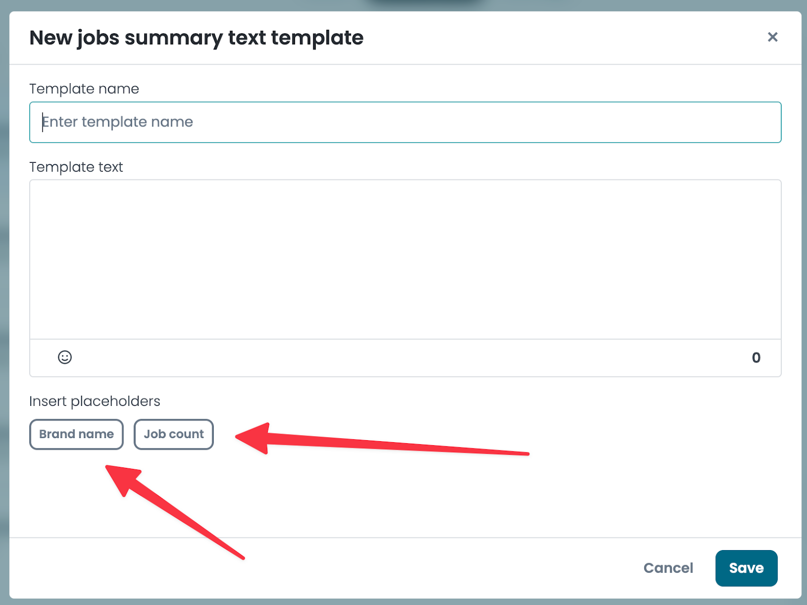Click the red arrow pointing at Job count
The height and width of the screenshot is (605, 807).
pos(382,440)
